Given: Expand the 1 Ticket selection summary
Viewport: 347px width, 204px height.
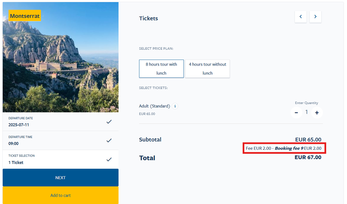Looking at the screenshot, I should click(16, 162).
